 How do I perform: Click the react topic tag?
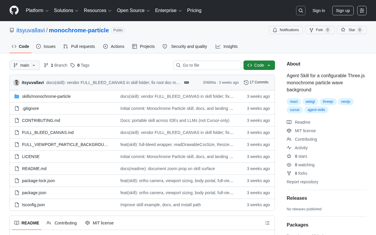[294, 102]
